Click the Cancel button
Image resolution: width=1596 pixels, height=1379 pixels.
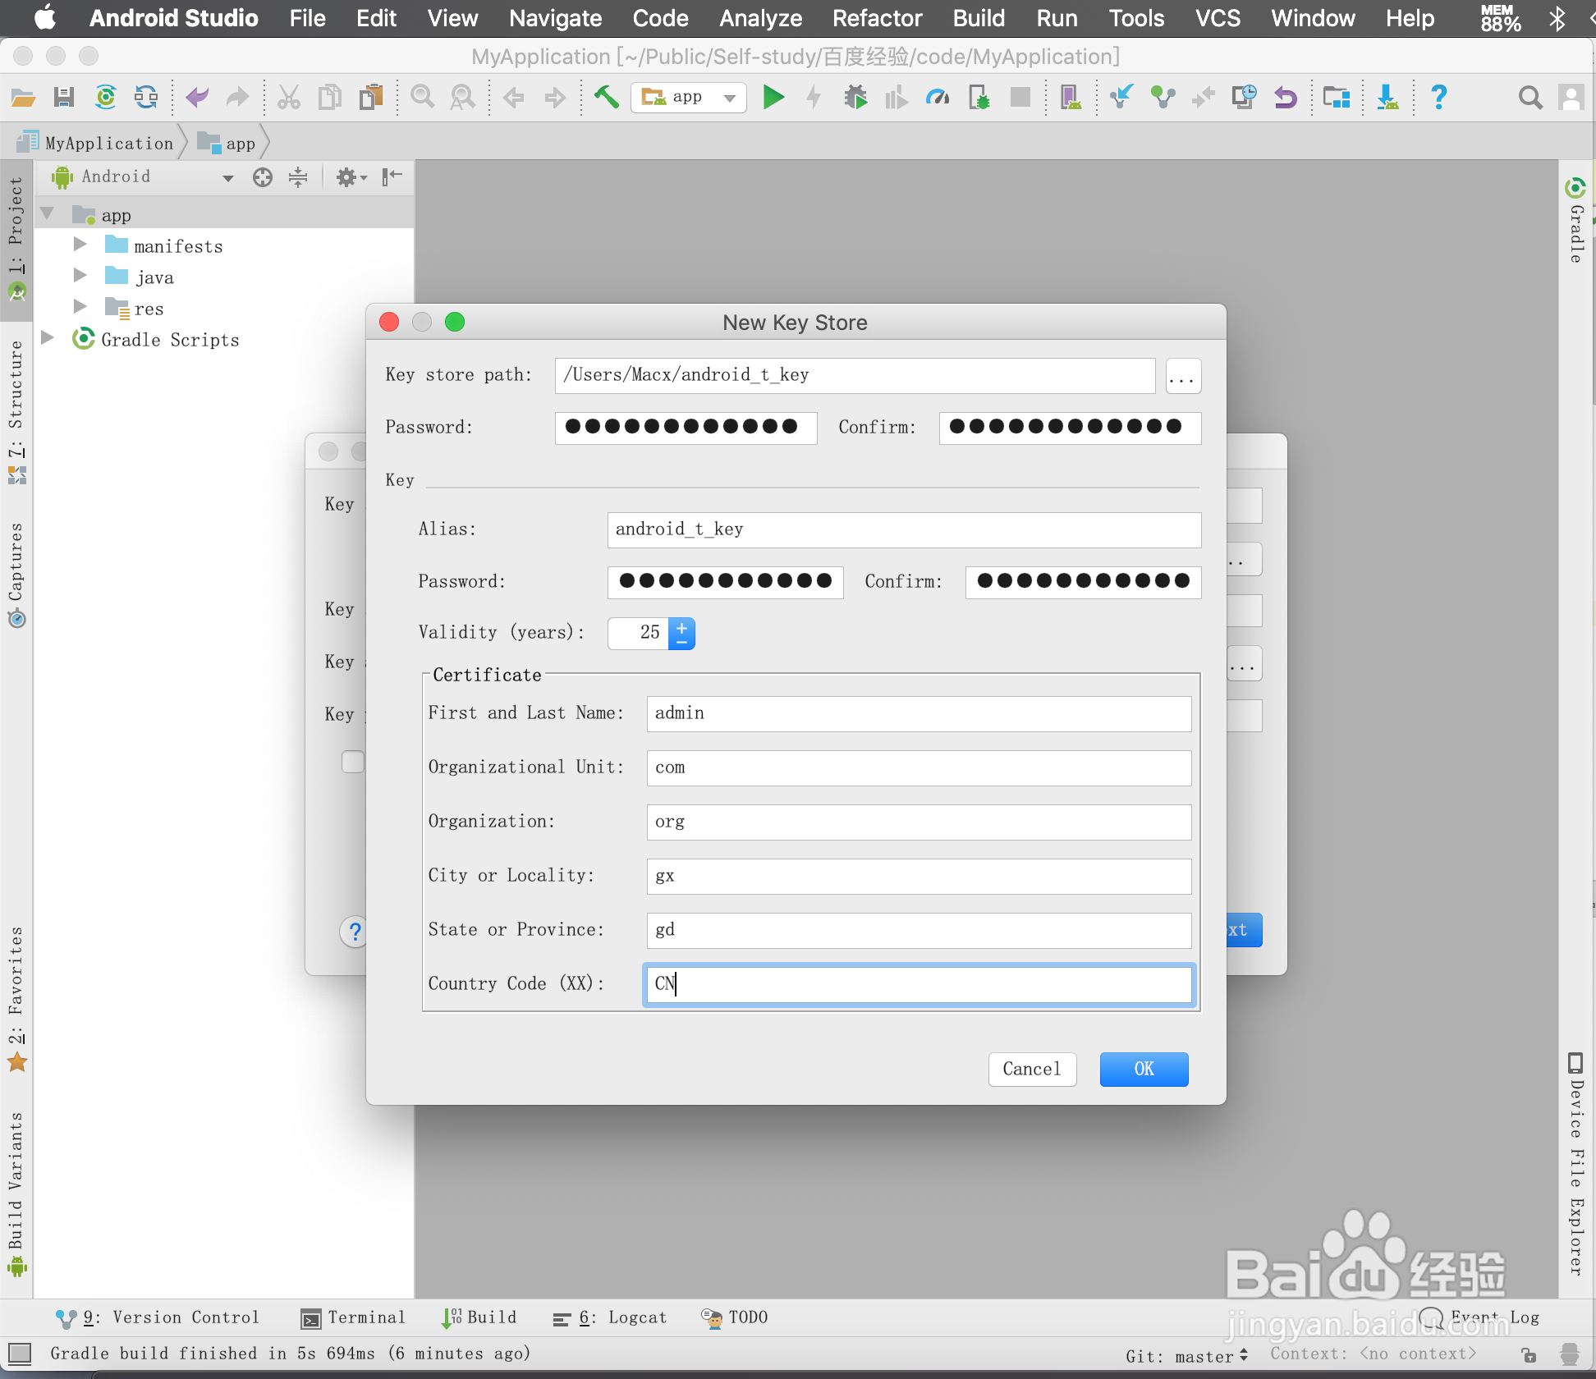tap(1031, 1069)
